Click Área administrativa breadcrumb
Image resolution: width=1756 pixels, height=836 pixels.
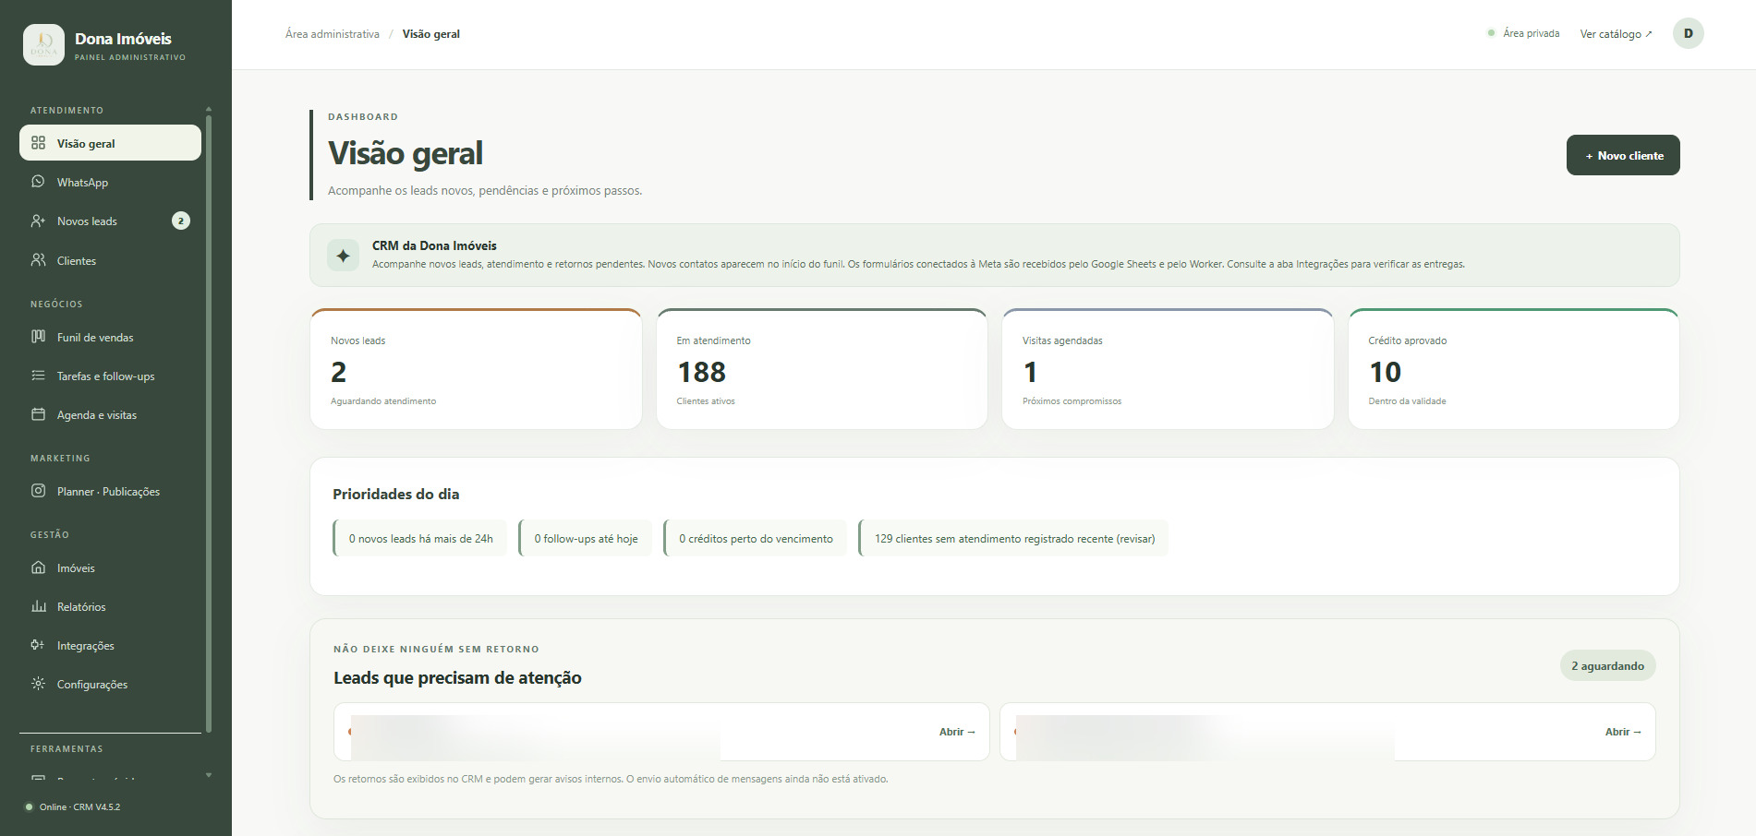point(333,34)
